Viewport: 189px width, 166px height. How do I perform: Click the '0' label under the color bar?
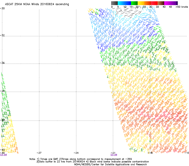coord(112,7)
